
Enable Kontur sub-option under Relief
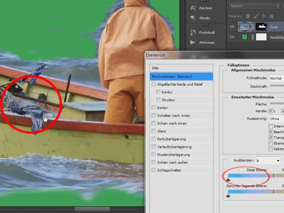pyautogui.click(x=158, y=92)
